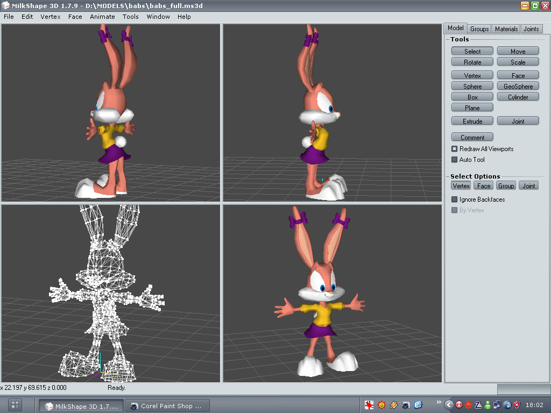Launch the red splat quick launch icon
The width and height of the screenshot is (551, 413).
coord(369,405)
